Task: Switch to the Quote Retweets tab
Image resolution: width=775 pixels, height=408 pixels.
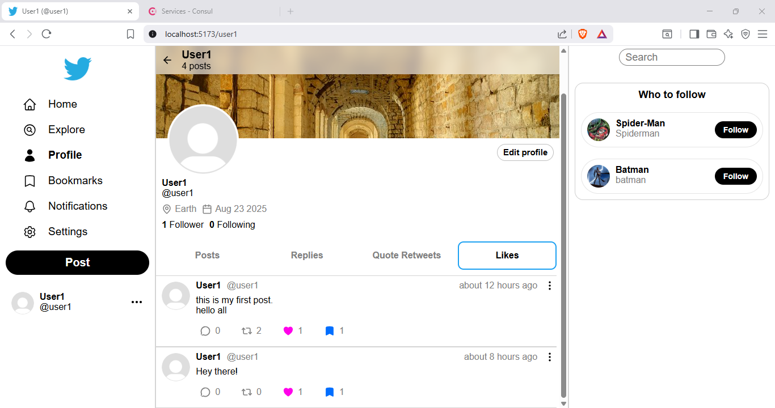Action: click(x=406, y=256)
